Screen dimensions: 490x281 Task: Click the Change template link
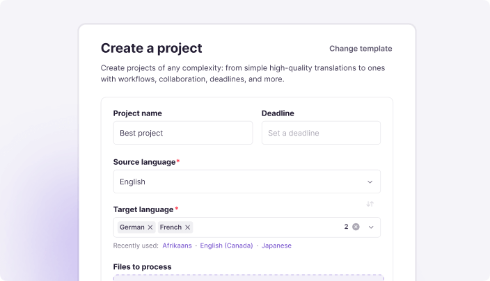pyautogui.click(x=361, y=49)
